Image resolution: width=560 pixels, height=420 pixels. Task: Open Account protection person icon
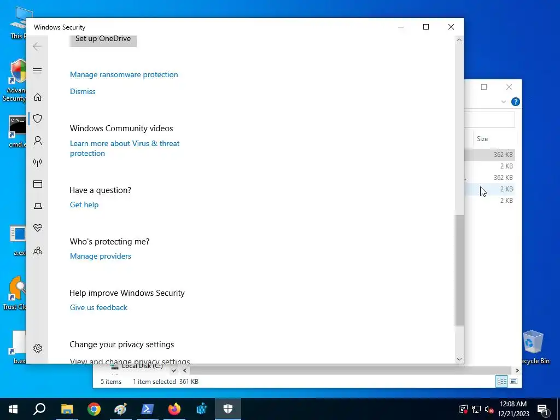pos(38,141)
